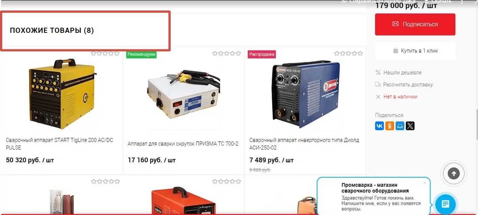Rate the ПРИЗМА ТС 700-2 product with stars
Viewport: 478px width, 215px height.
(x=227, y=53)
